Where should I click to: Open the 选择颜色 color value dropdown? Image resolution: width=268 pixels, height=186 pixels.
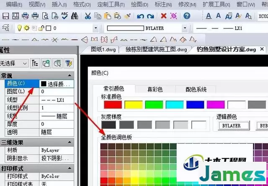point(57,84)
